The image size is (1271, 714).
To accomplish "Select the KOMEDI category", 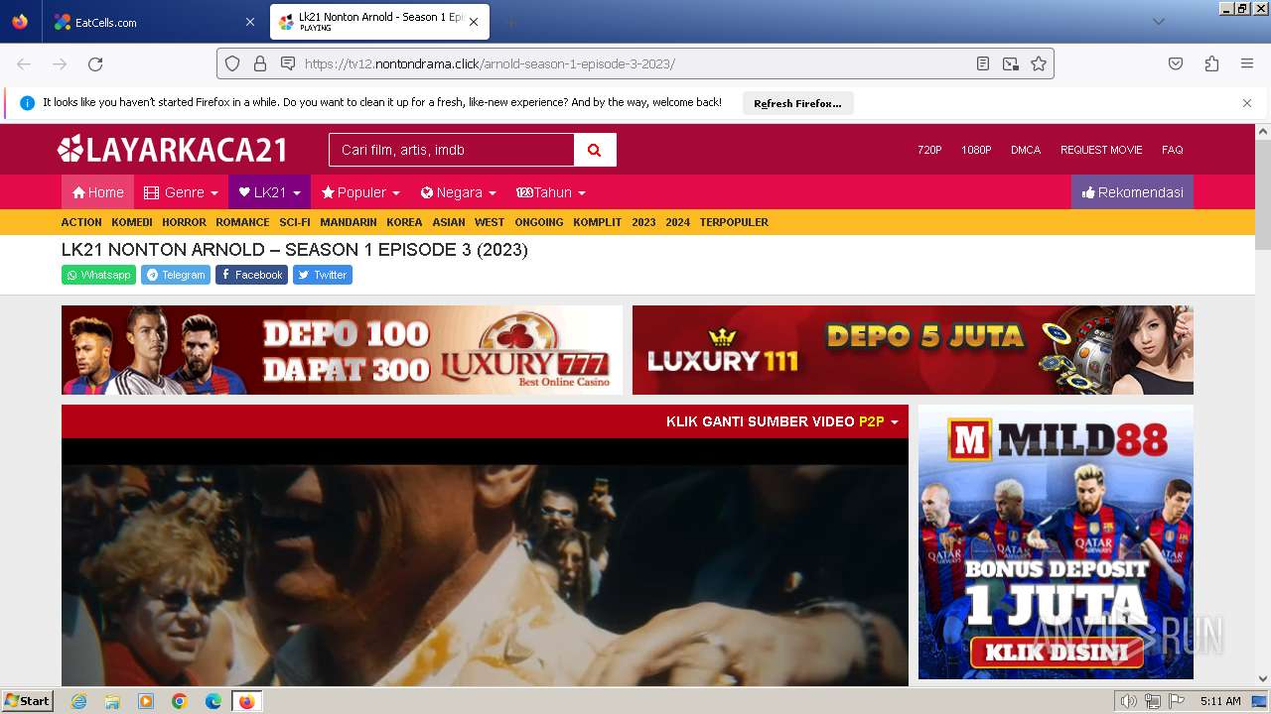I will (132, 222).
